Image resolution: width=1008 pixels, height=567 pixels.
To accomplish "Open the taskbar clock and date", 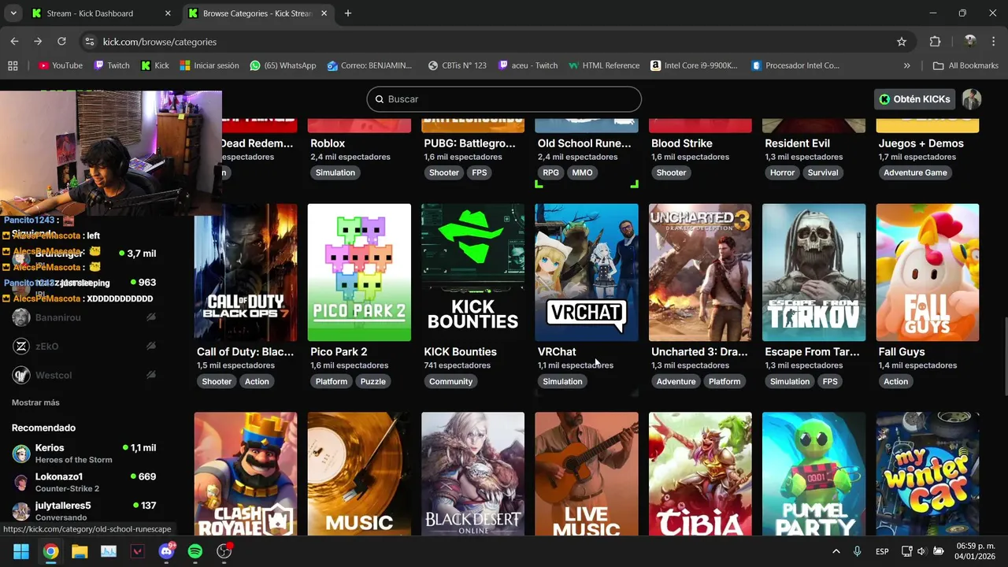I will tap(975, 551).
